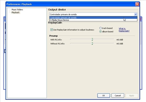Select the album-based radio button
Viewport: 146px width, 102px height.
pyautogui.click(x=100, y=32)
